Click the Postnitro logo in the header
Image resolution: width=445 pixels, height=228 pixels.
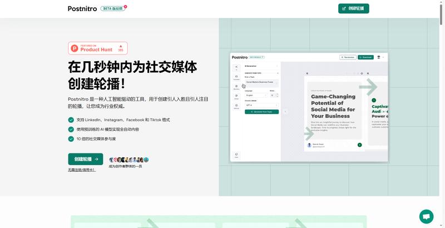pos(82,8)
